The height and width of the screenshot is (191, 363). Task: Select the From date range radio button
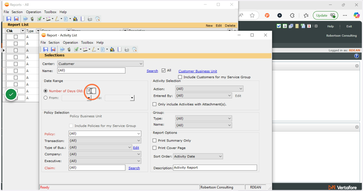pos(46,98)
